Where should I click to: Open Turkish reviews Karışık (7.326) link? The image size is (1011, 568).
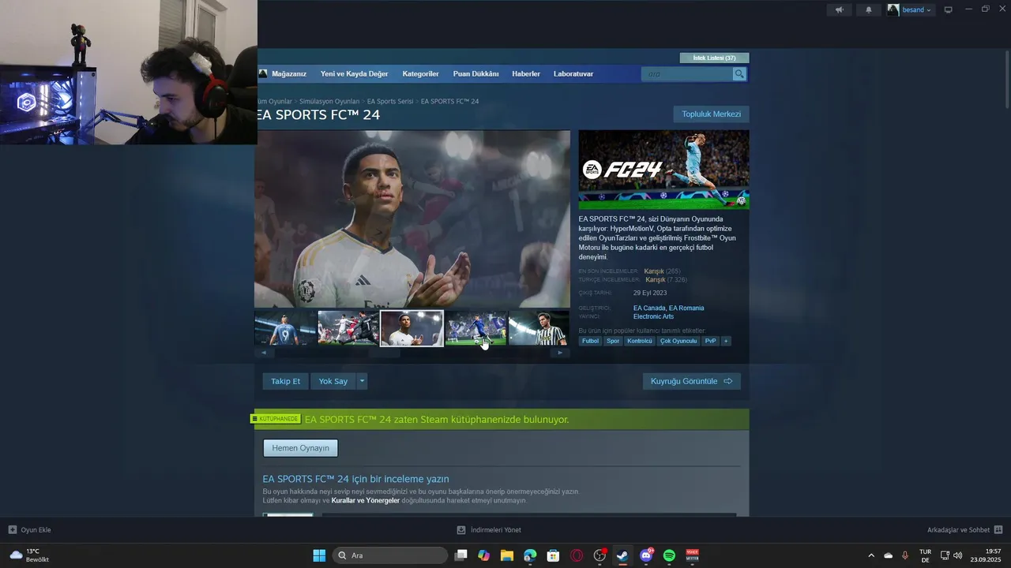[x=666, y=280]
